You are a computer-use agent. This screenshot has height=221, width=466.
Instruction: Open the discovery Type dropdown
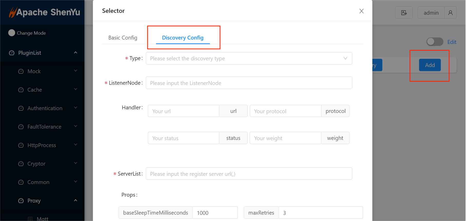point(249,59)
